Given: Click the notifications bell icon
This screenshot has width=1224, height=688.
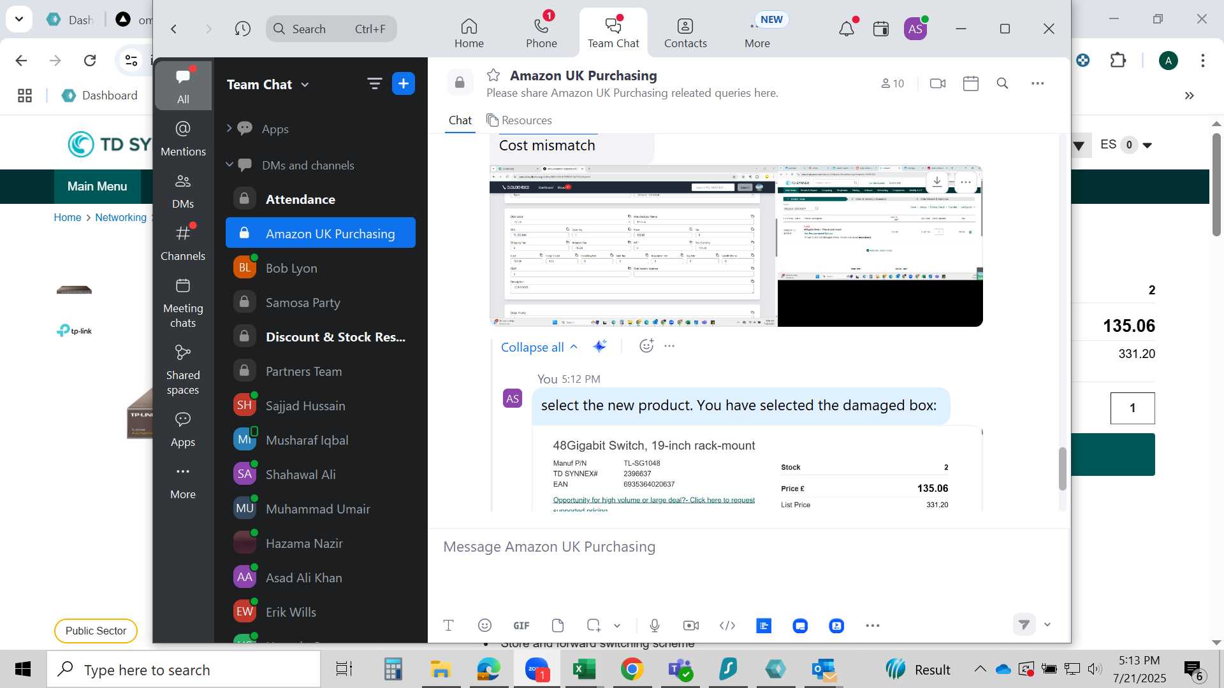Looking at the screenshot, I should [847, 29].
